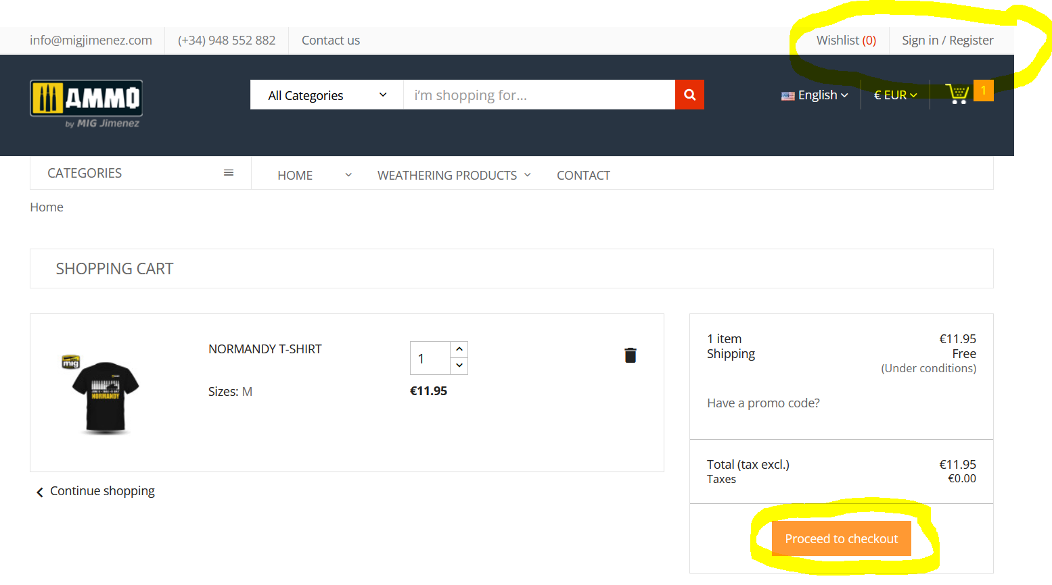Click the Normandy T-Shirt product name

[265, 349]
